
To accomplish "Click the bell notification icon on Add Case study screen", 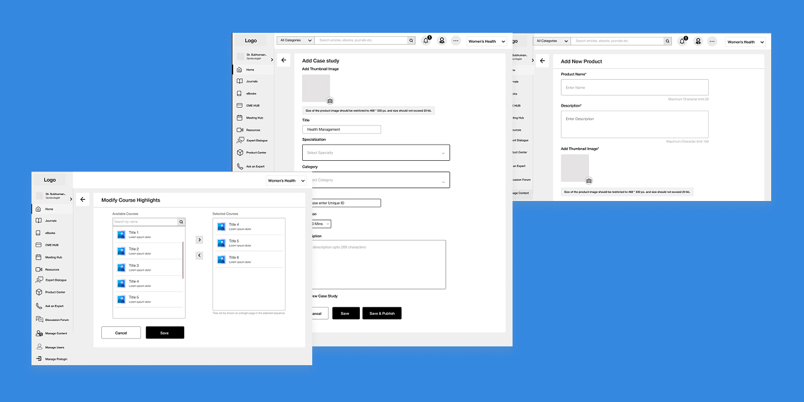I will coord(425,41).
